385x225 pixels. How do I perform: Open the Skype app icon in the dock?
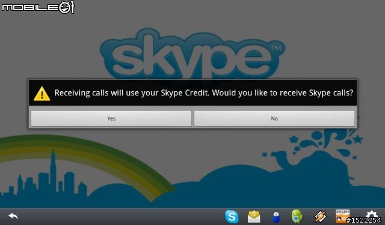(x=232, y=217)
